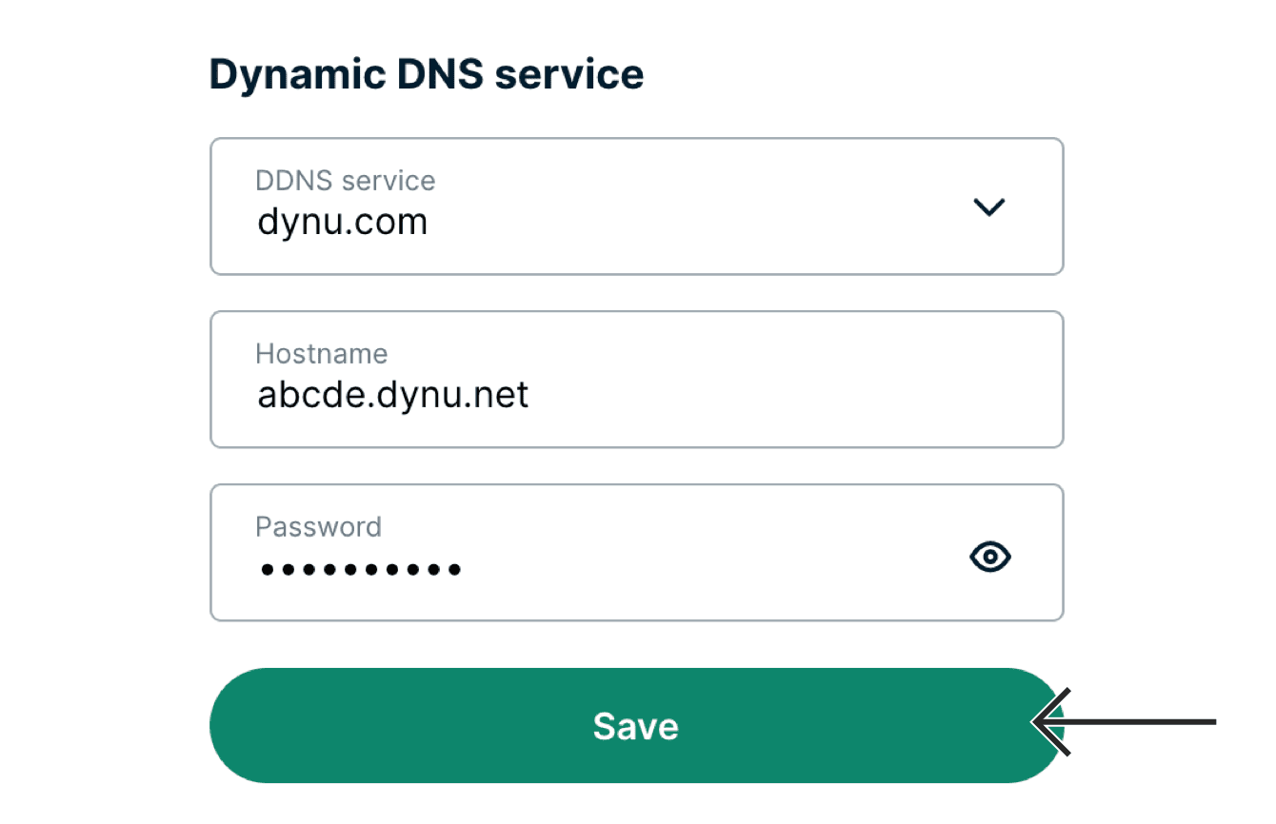Submit DDNS settings with green Save
Image resolution: width=1276 pixels, height=824 pixels.
476,726
